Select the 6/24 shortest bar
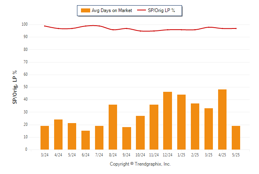Image resolution: width=259 pixels, height=174 pixels. pos(85,140)
